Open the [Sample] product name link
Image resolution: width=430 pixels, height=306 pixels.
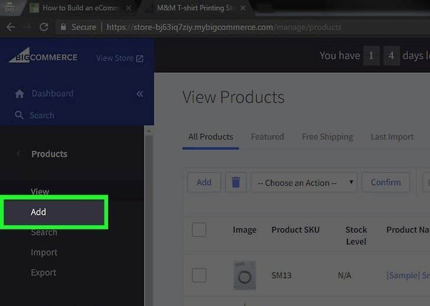408,275
